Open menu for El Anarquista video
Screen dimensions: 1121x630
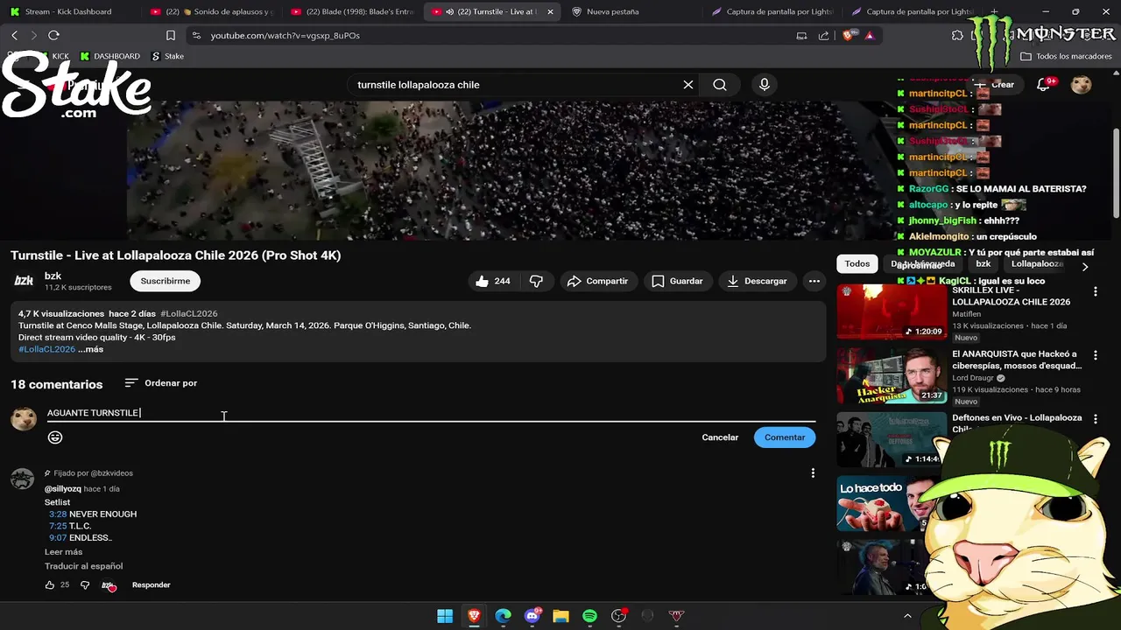point(1095,356)
